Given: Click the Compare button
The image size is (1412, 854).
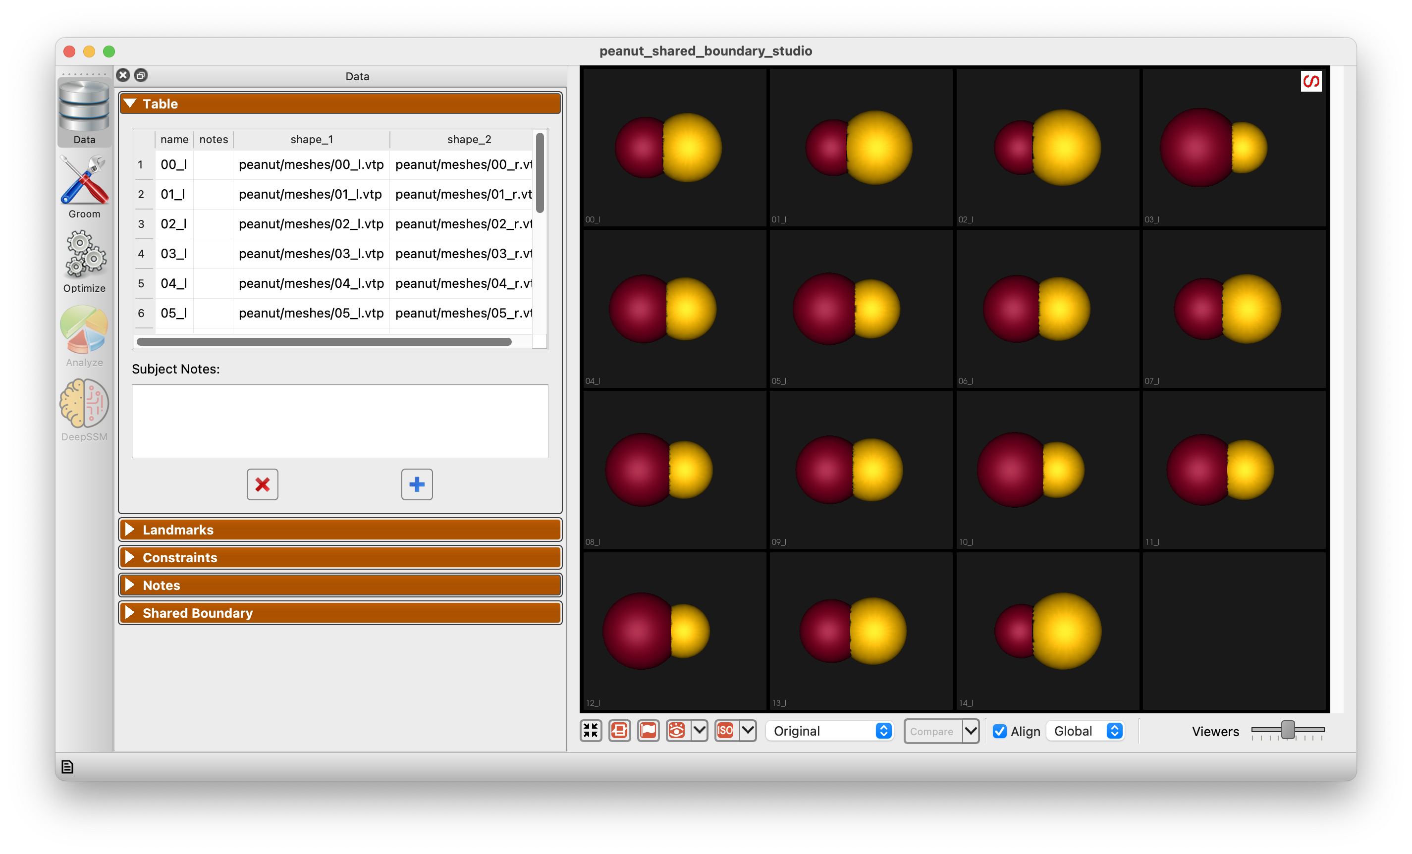Looking at the screenshot, I should pos(932,732).
